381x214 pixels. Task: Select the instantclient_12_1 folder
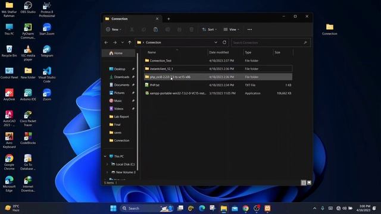[218, 69]
